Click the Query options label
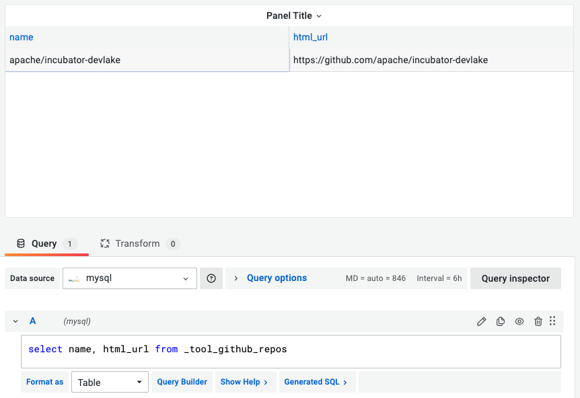 click(x=277, y=278)
